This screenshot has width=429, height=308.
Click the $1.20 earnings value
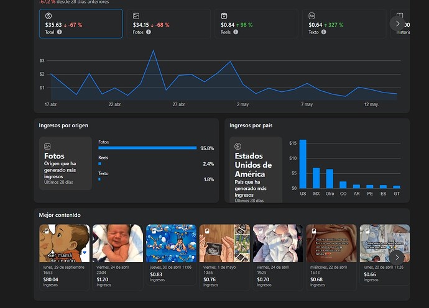103,279
